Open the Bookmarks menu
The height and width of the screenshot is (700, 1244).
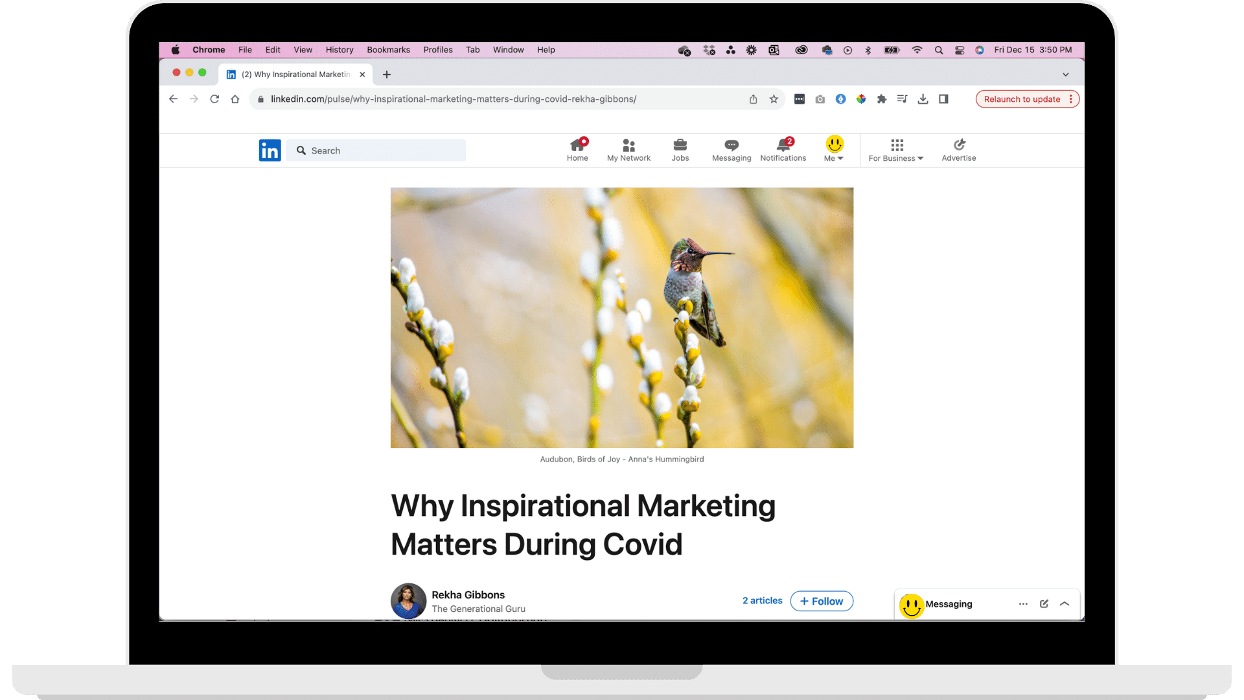click(x=388, y=50)
